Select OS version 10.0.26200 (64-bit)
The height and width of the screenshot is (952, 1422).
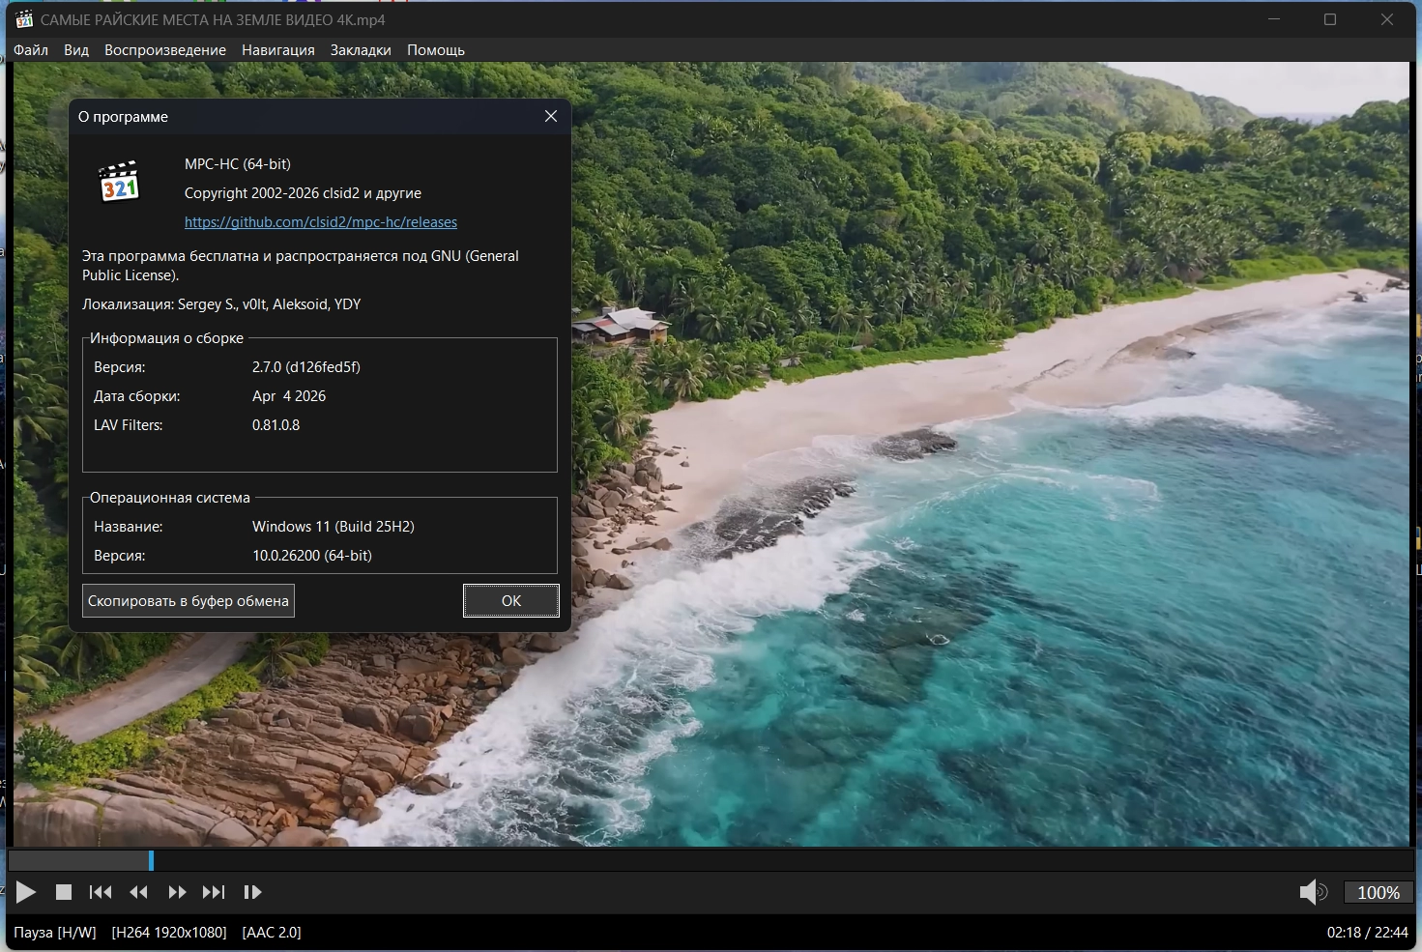pyautogui.click(x=312, y=556)
